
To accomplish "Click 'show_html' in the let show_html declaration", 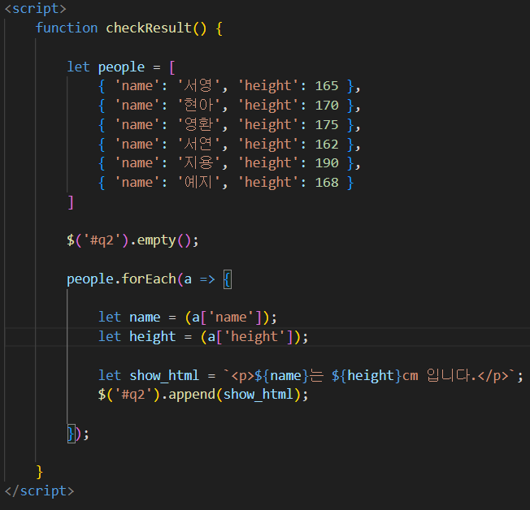I will (164, 375).
